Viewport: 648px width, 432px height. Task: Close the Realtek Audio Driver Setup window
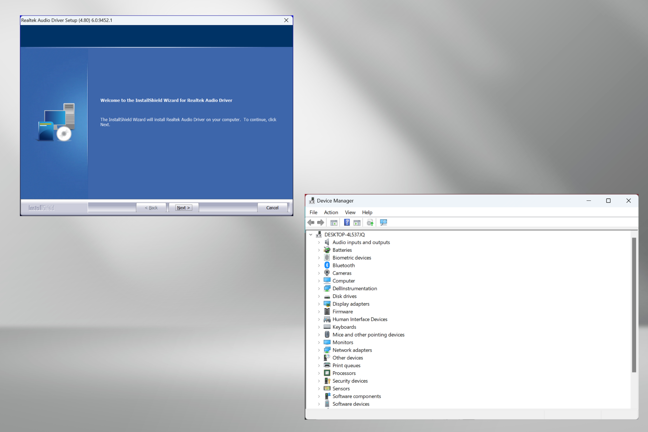[286, 20]
